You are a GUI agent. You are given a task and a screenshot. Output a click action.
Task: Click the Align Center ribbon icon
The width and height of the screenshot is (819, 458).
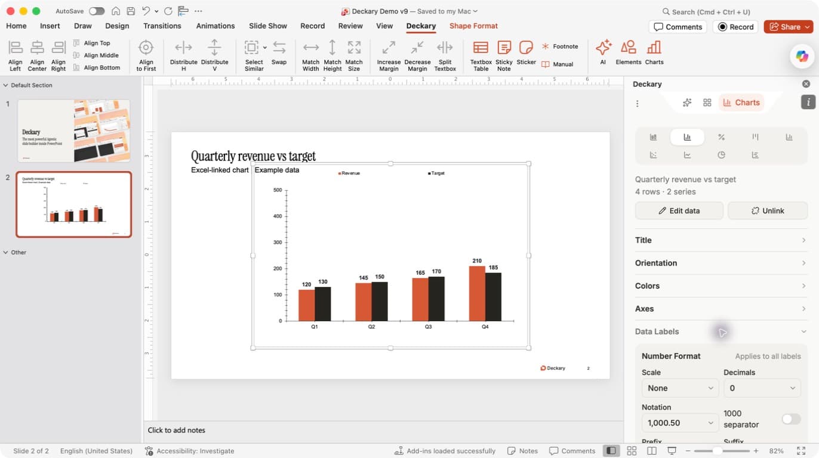tap(37, 48)
